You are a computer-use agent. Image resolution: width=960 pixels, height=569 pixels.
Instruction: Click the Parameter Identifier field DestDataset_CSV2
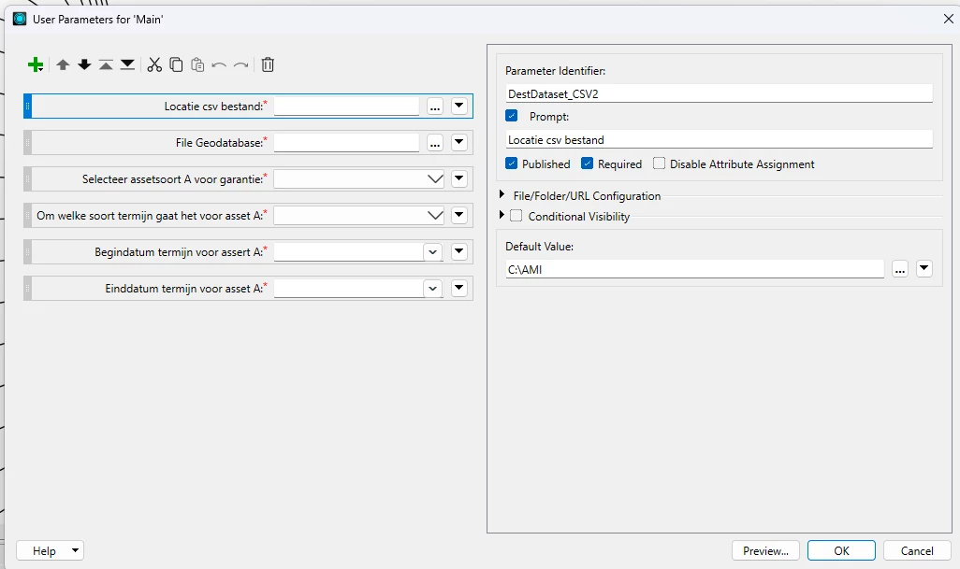(719, 93)
